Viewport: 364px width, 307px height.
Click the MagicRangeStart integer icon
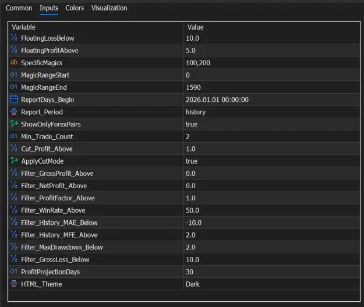(14, 75)
